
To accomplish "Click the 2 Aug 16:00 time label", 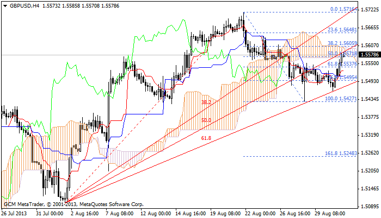I will pos(85,214).
